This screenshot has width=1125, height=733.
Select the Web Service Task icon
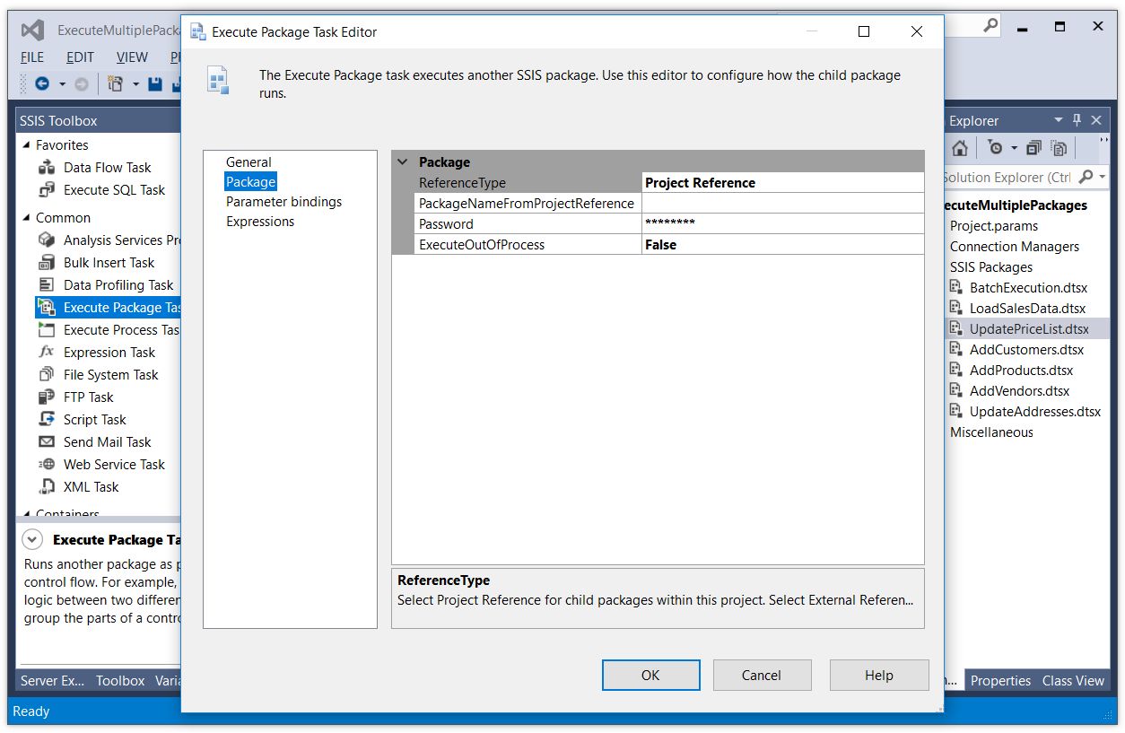pos(47,465)
